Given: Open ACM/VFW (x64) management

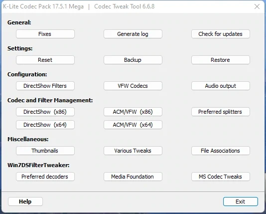Looking at the screenshot, I should (133, 125).
